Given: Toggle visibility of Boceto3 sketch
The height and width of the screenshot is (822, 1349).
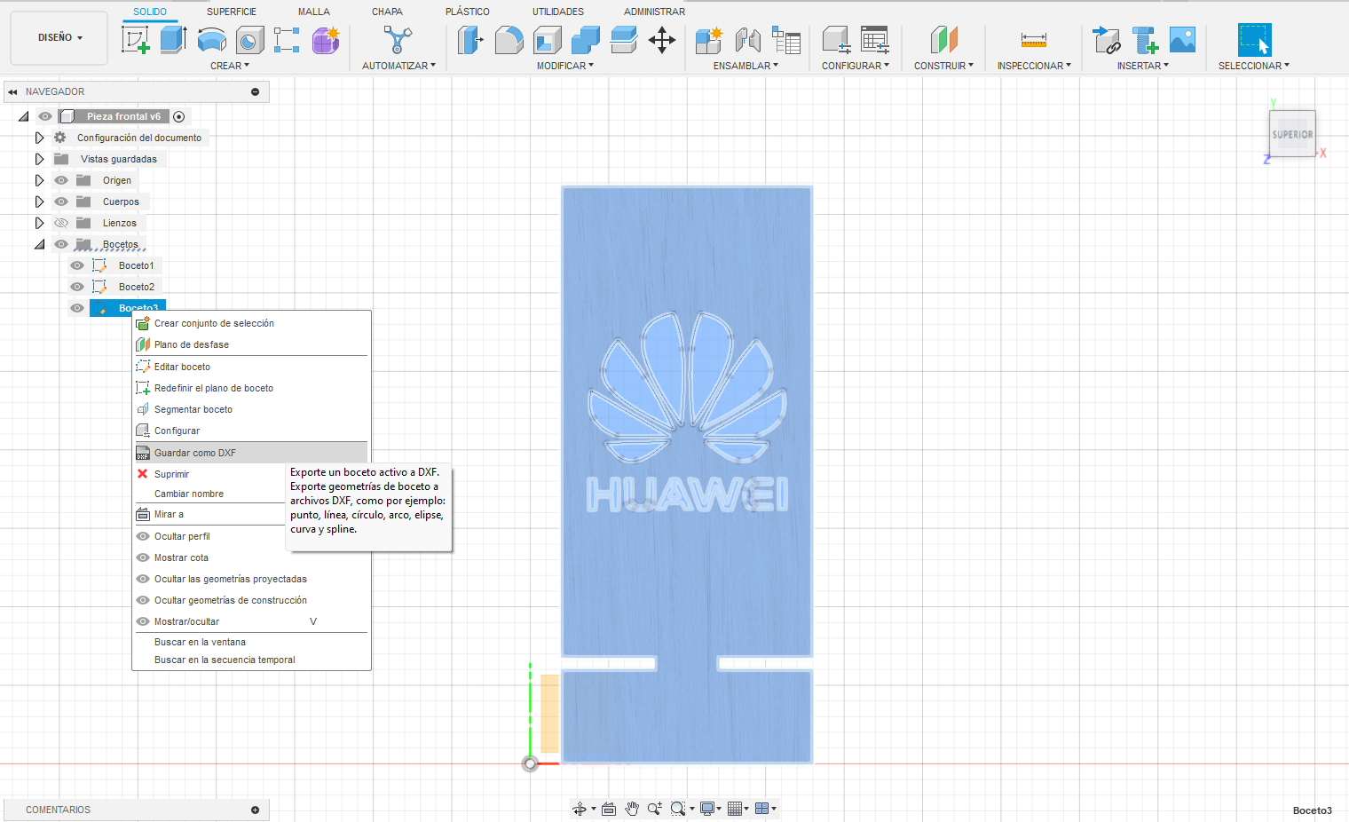Looking at the screenshot, I should [77, 308].
